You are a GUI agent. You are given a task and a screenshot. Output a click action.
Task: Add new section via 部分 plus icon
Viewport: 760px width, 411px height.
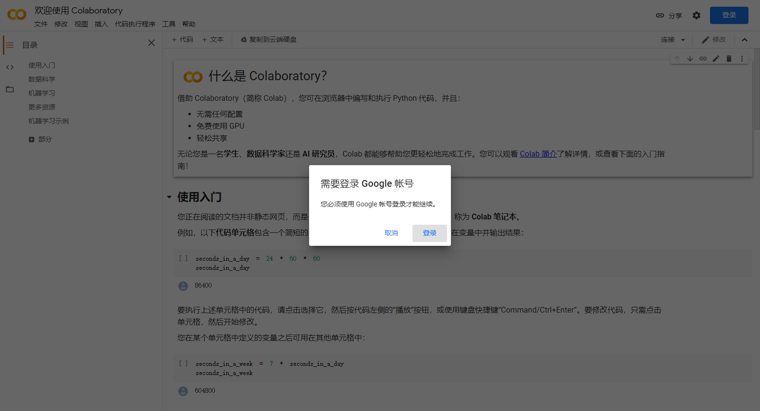(x=31, y=139)
